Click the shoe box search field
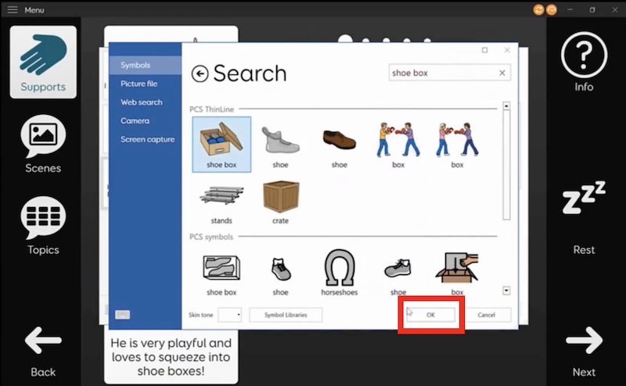Viewport: 626px width, 386px height. pos(442,73)
